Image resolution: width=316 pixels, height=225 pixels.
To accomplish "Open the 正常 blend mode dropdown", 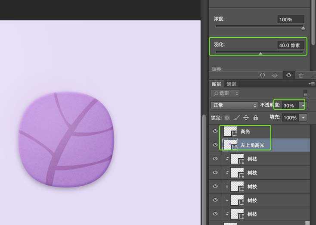I will (x=234, y=105).
